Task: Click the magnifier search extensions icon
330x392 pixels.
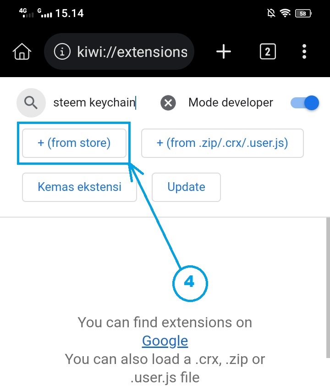Action: [x=31, y=103]
